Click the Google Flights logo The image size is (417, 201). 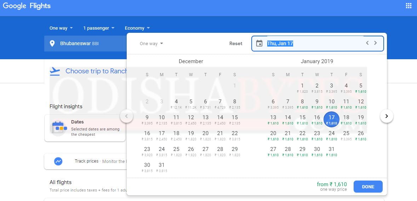(x=27, y=6)
